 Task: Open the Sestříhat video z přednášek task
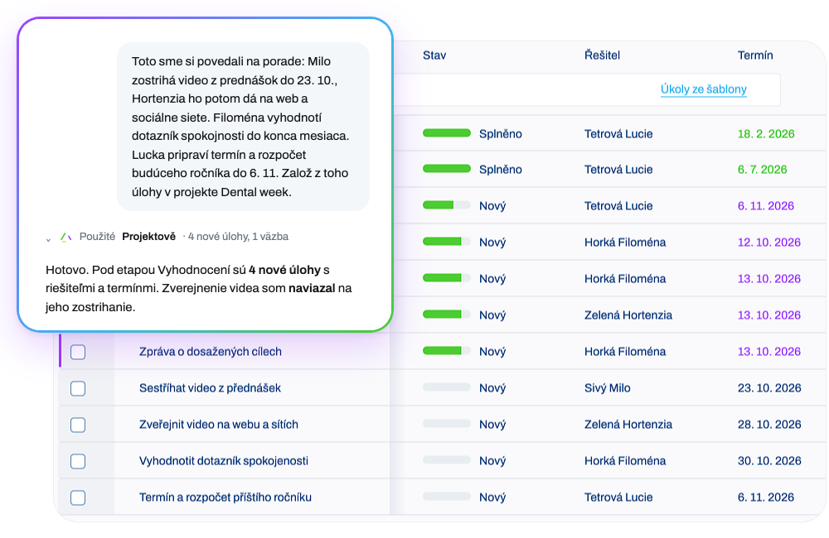210,388
